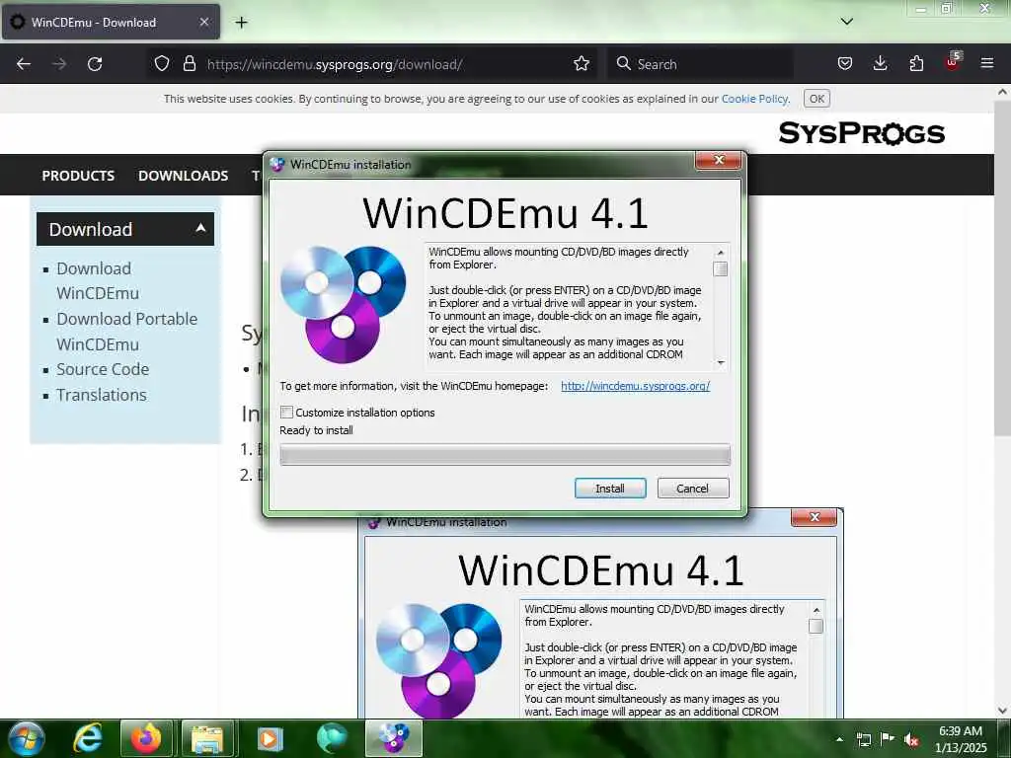The height and width of the screenshot is (758, 1011).
Task: Click the WinCDEmu installer title icon
Action: [277, 165]
